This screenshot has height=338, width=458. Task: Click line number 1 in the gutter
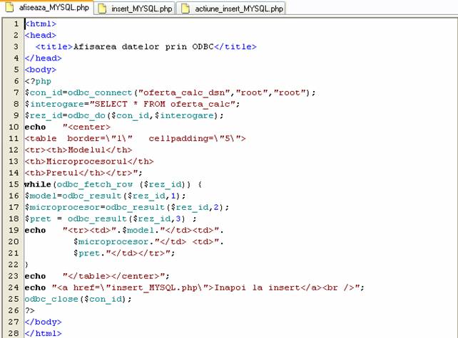click(15, 24)
